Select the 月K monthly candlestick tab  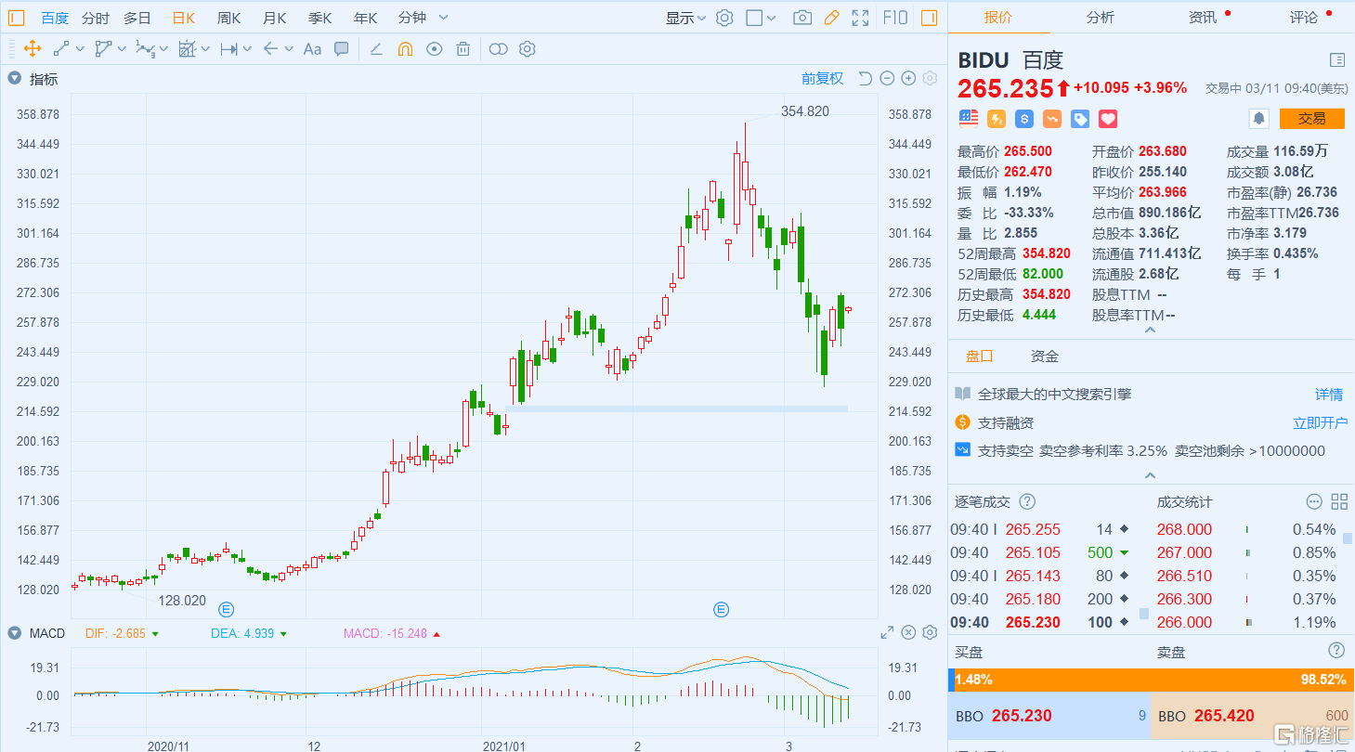[275, 18]
